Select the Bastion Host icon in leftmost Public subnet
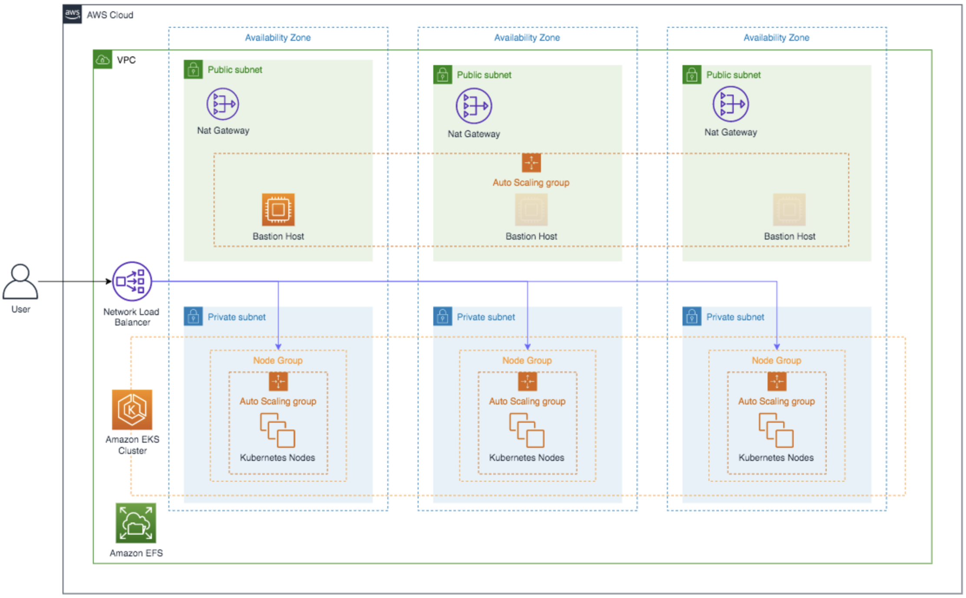The height and width of the screenshot is (598, 966). click(278, 210)
